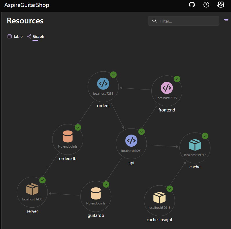Click the orders running status checkmark
Viewport: 231px width, 229px height.
click(x=113, y=75)
